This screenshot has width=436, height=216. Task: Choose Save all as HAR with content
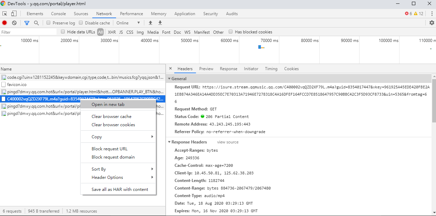pos(118,190)
